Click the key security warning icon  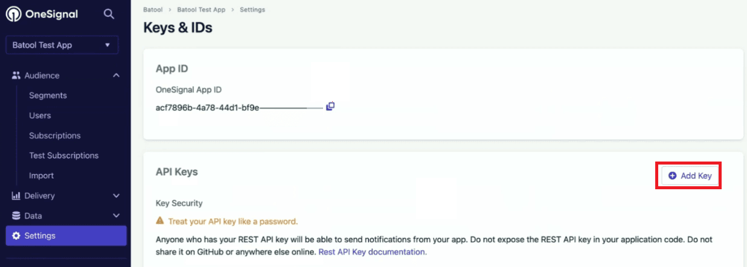[x=160, y=221]
